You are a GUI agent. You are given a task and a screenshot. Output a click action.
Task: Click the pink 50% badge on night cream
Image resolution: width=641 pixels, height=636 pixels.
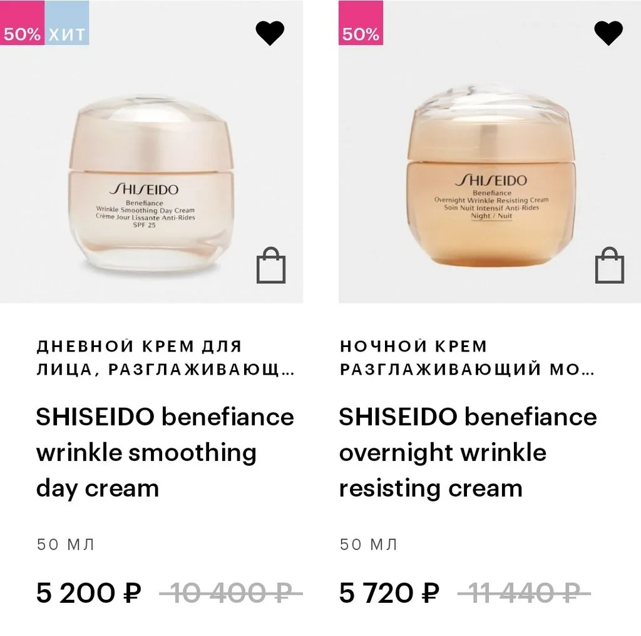[x=361, y=23]
